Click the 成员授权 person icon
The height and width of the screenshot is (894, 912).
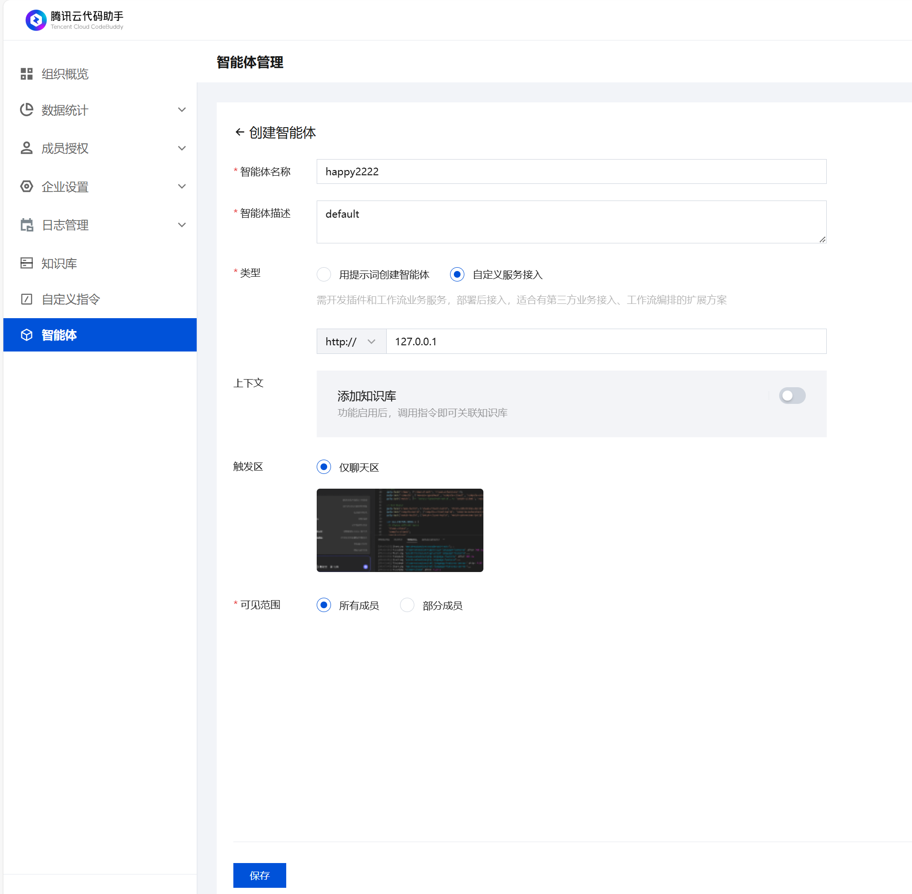point(27,148)
